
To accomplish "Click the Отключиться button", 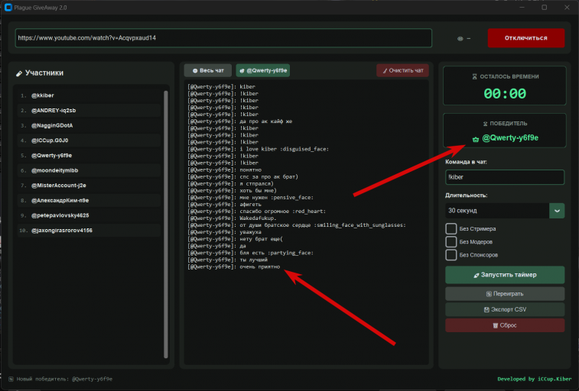I will (x=525, y=38).
